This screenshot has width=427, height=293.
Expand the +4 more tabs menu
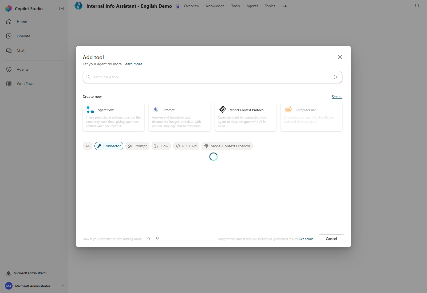point(284,6)
